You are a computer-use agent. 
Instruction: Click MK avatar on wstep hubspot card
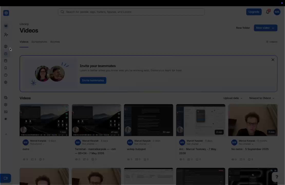pyautogui.click(x=130, y=142)
